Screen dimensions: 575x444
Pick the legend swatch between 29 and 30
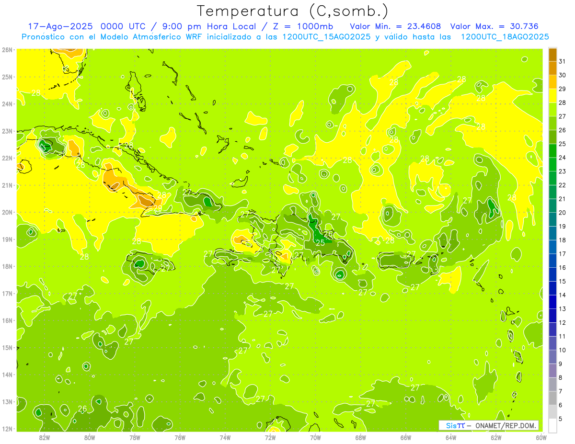click(x=552, y=82)
